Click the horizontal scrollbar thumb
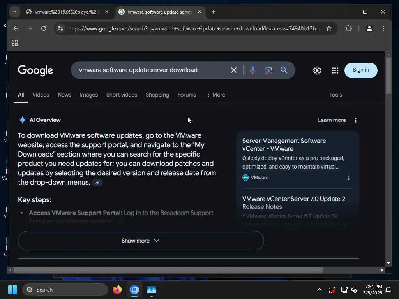Image resolution: width=399 pixels, height=299 pixels. click(x=168, y=270)
